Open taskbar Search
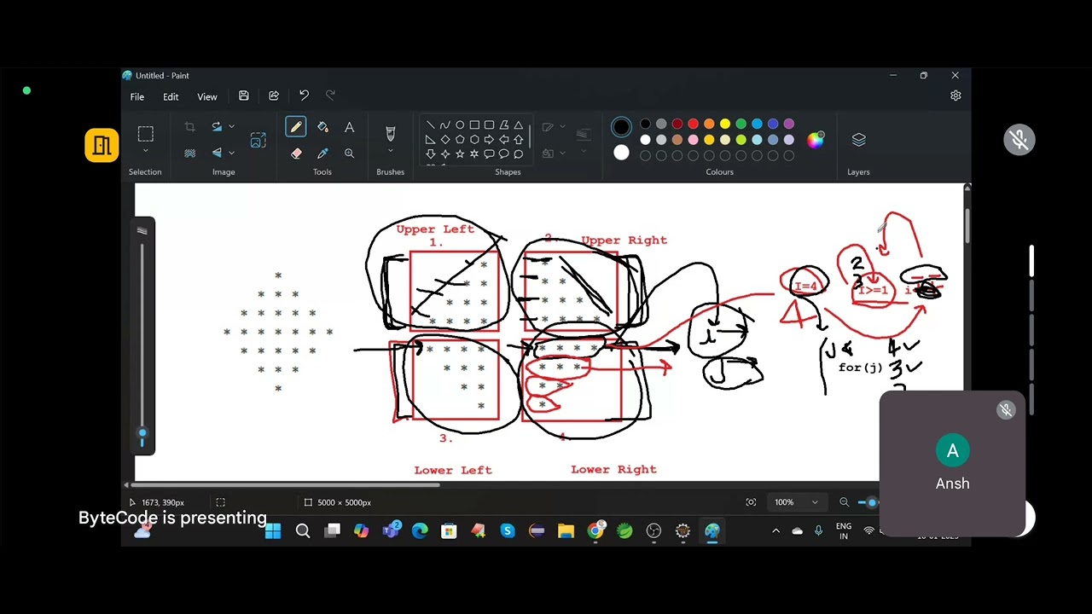 pos(303,531)
